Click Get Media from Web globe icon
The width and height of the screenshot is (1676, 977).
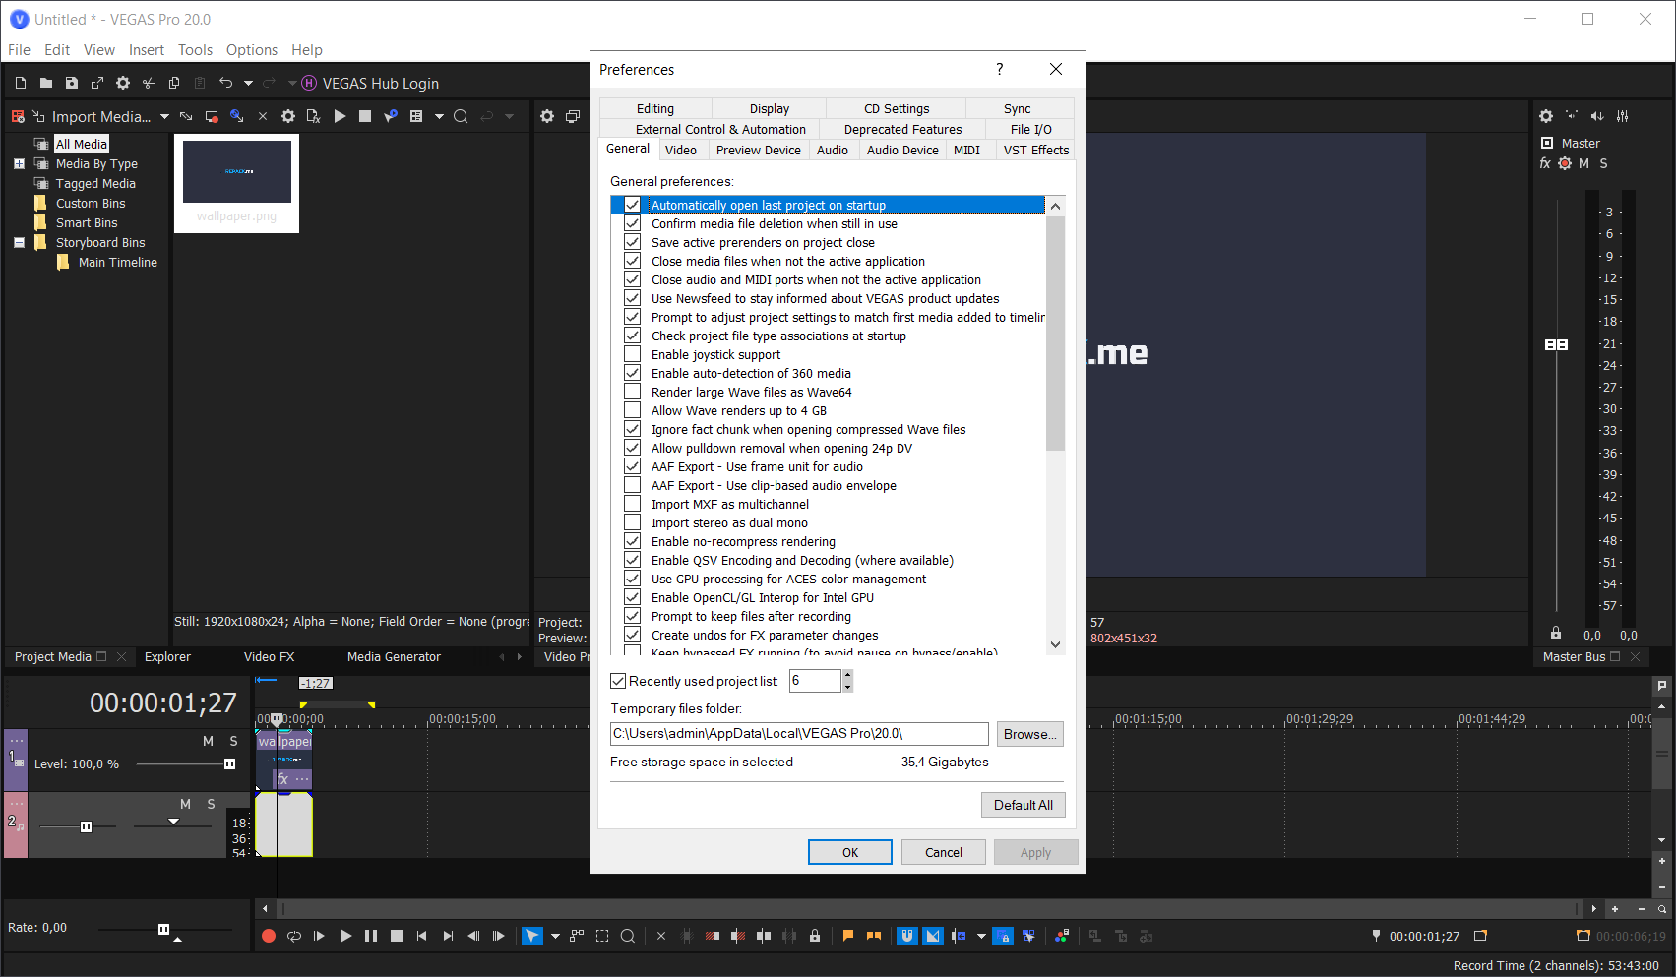(237, 116)
